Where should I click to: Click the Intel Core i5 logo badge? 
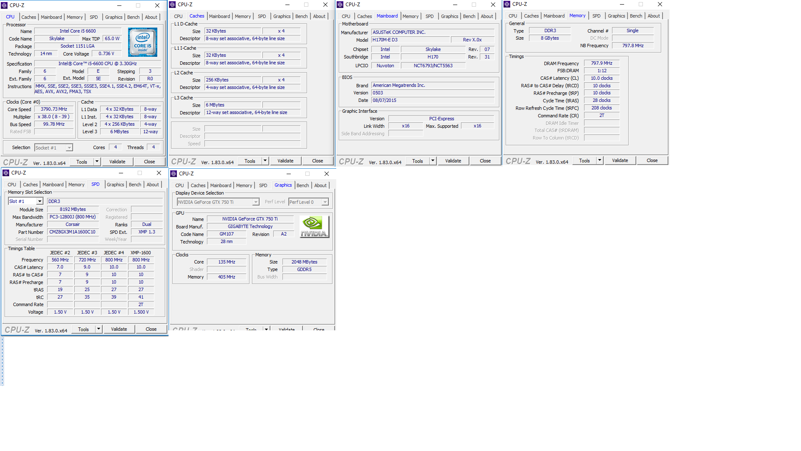(143, 42)
